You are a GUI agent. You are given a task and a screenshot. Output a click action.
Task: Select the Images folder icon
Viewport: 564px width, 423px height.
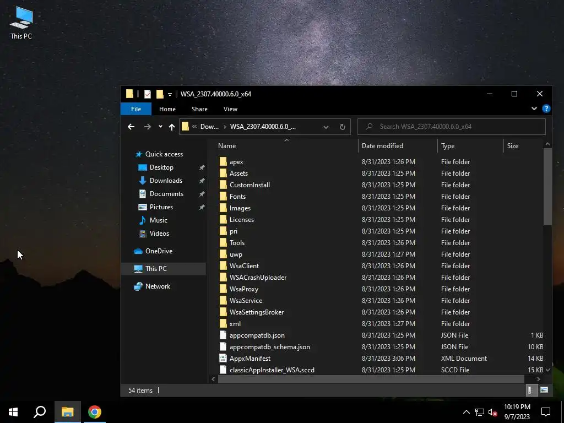click(223, 208)
